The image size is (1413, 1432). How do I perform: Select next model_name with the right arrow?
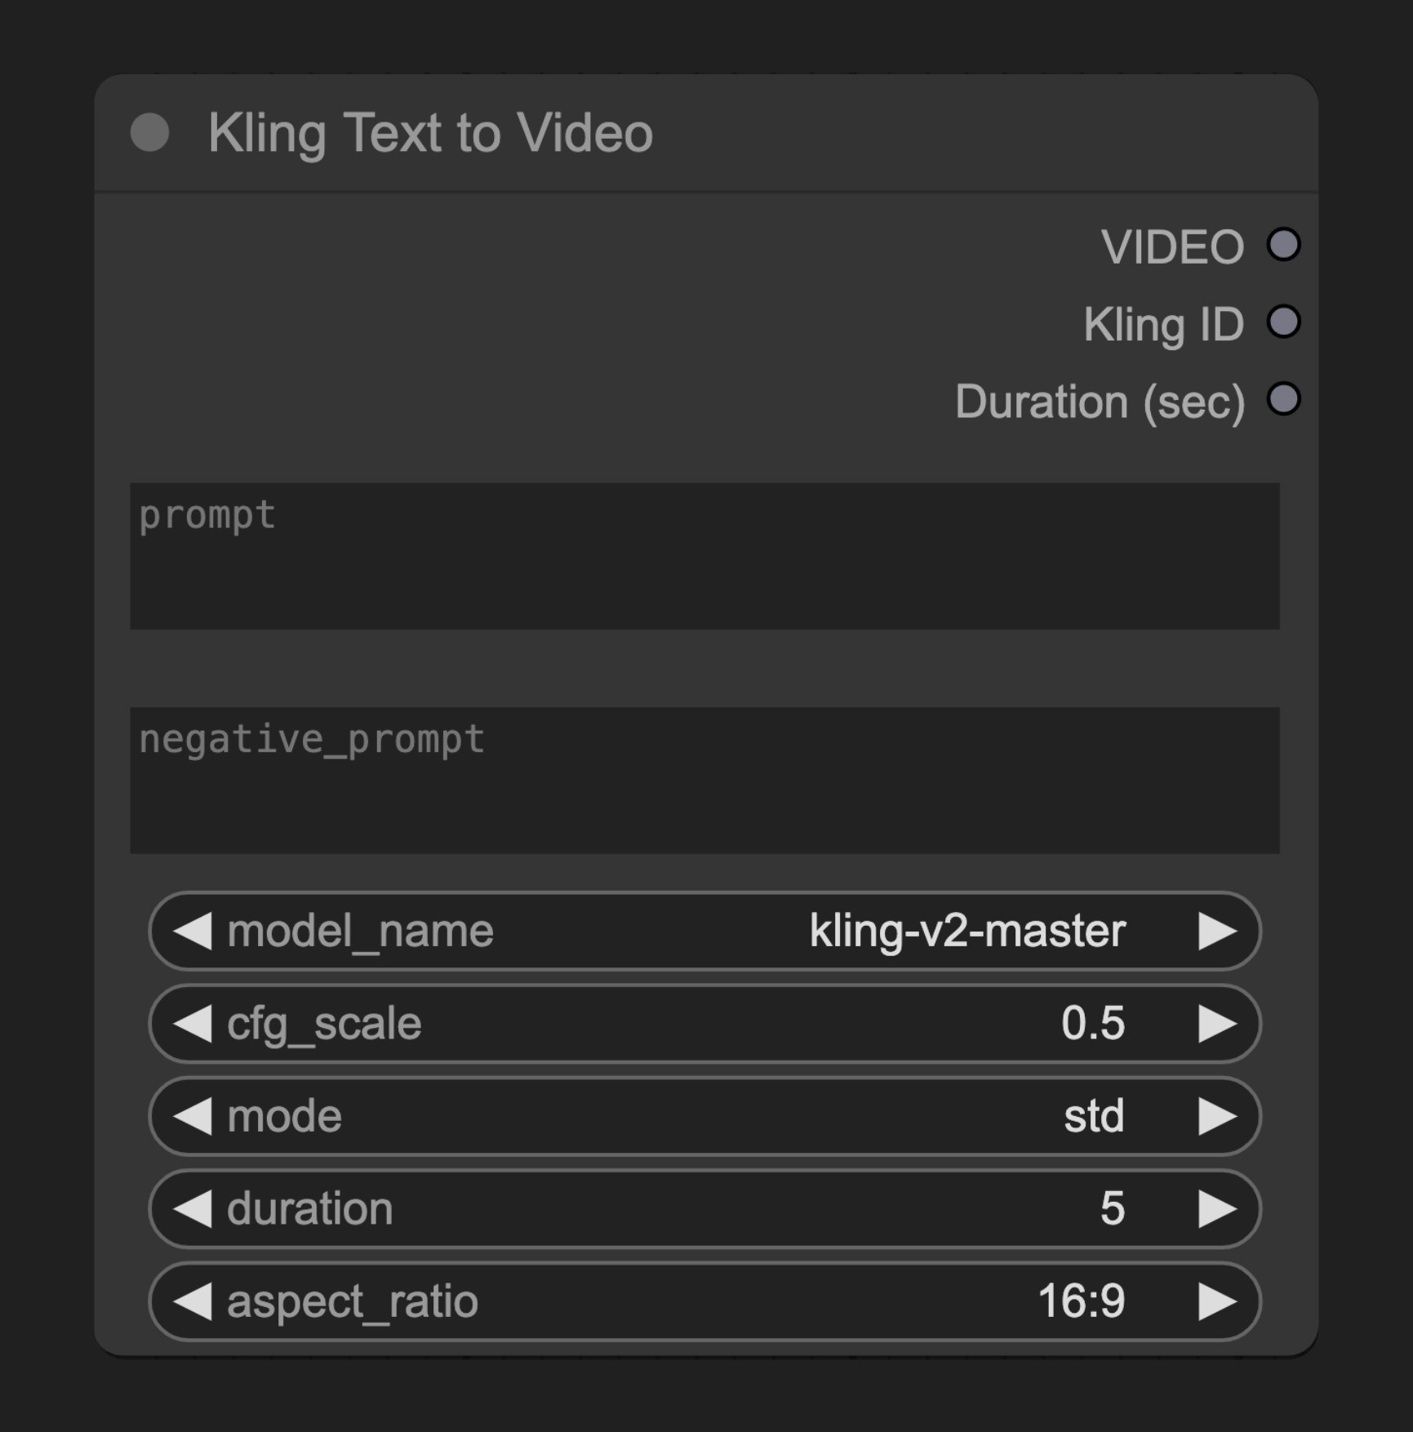pos(1217,931)
